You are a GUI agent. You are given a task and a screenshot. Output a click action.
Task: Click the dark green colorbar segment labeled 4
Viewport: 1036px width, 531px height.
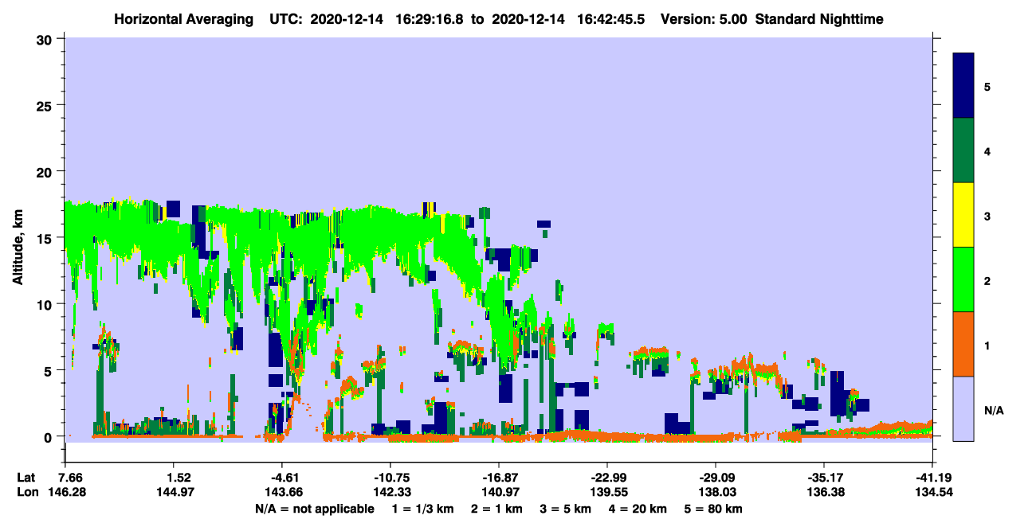[963, 150]
